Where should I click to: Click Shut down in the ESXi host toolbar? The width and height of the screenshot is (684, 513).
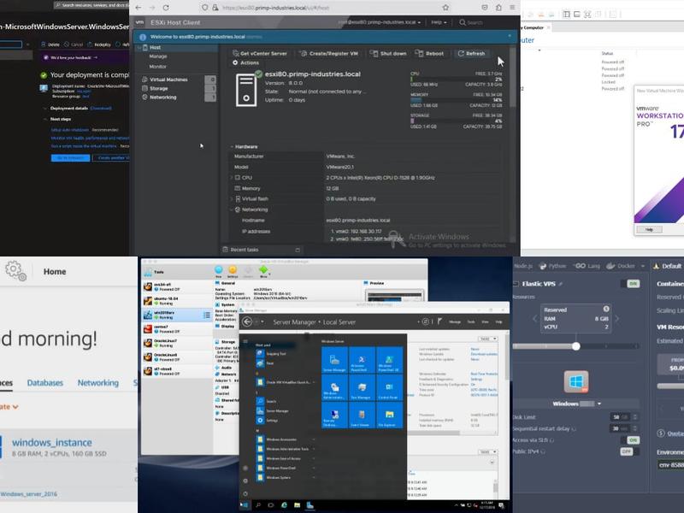[388, 53]
